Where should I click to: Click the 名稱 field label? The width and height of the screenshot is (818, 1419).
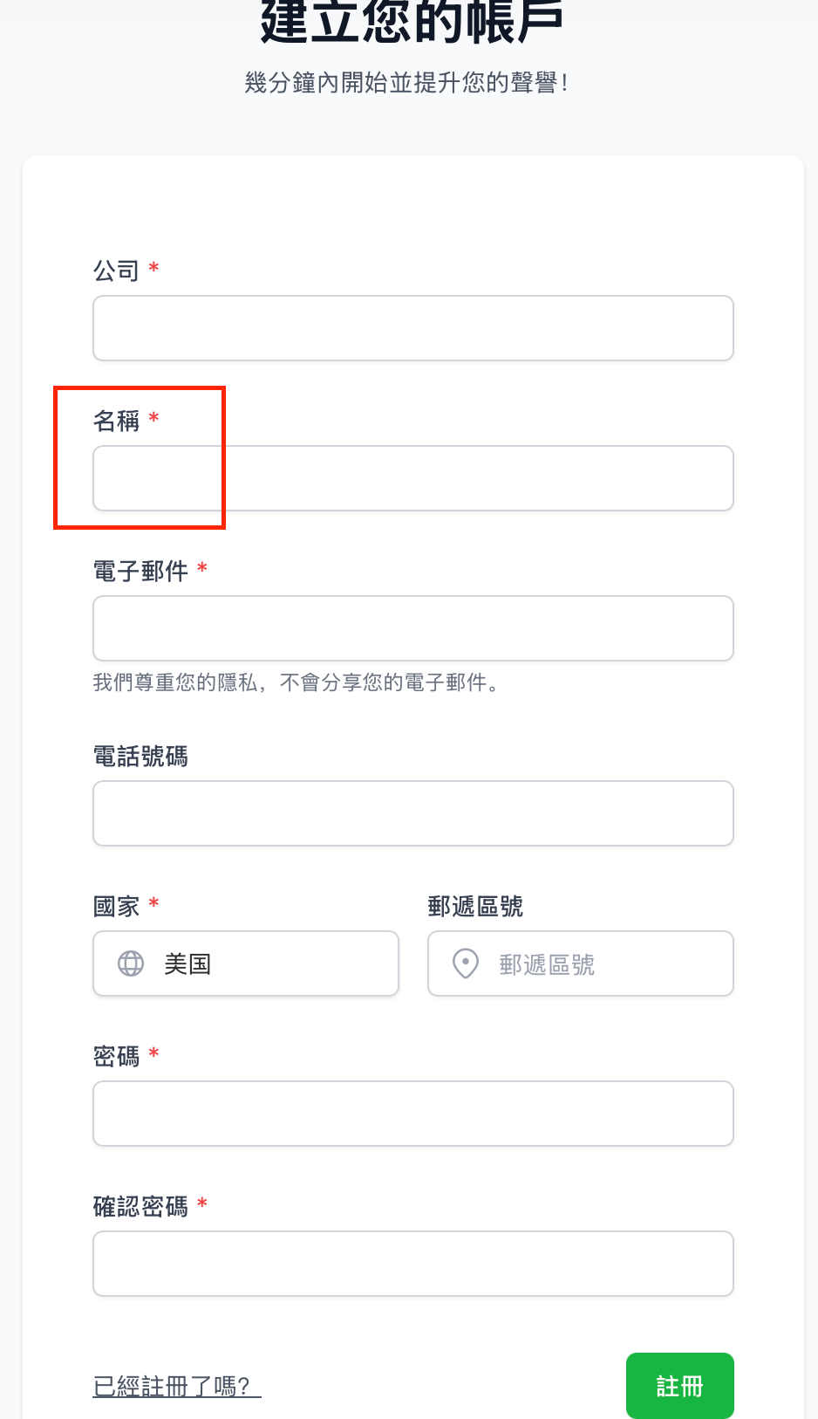[x=116, y=421]
